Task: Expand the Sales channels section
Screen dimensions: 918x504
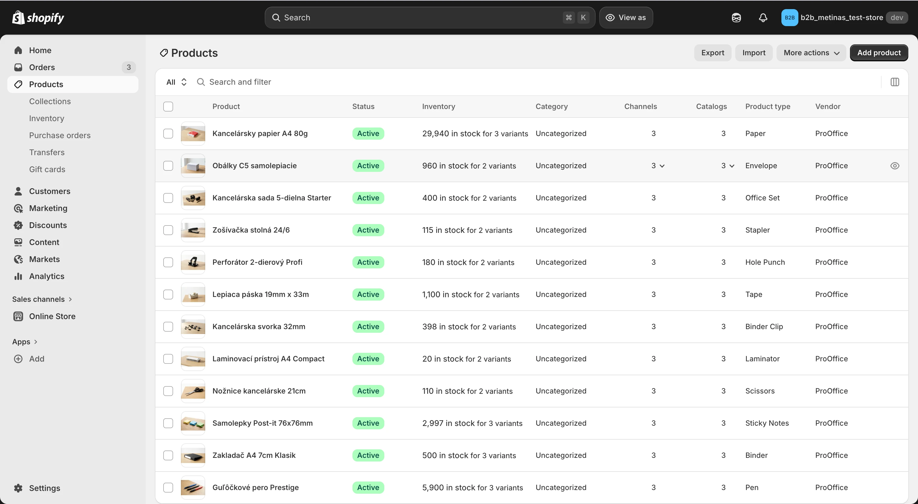Action: 42,299
